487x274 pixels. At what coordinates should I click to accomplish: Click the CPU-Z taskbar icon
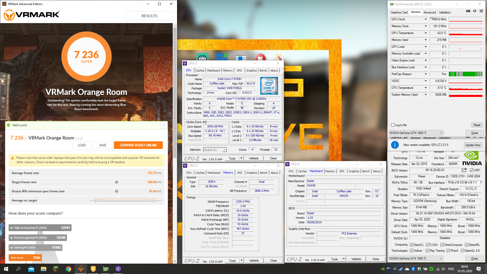tap(118, 269)
